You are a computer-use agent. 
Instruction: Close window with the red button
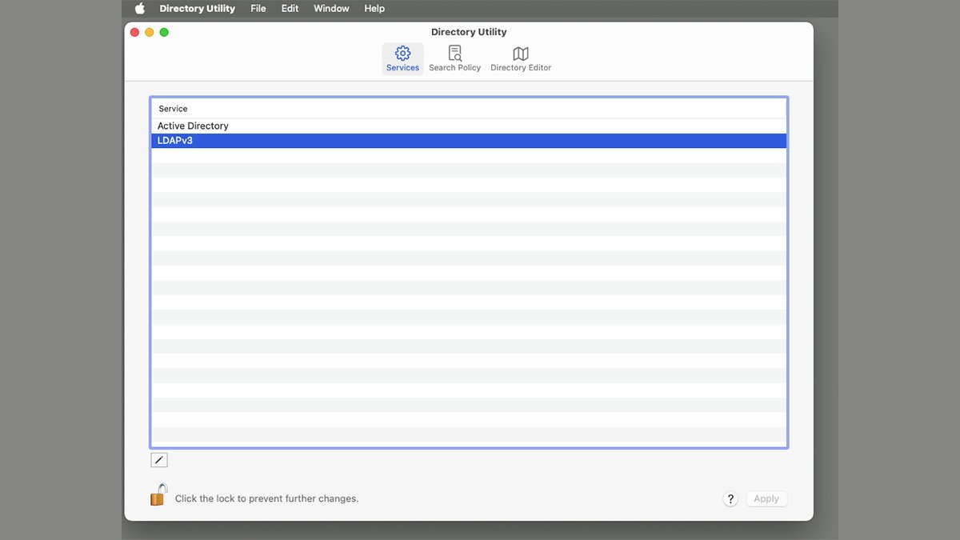(x=134, y=32)
